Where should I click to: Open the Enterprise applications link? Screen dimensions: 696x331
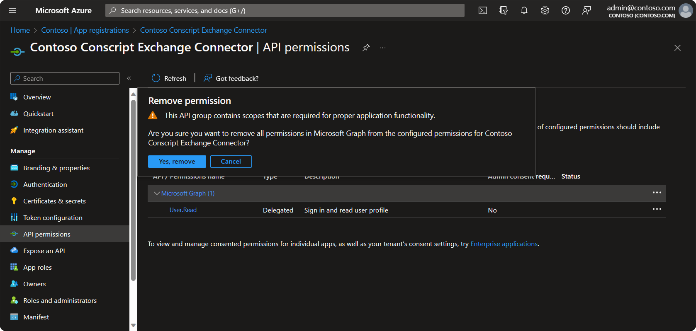pyautogui.click(x=504, y=244)
